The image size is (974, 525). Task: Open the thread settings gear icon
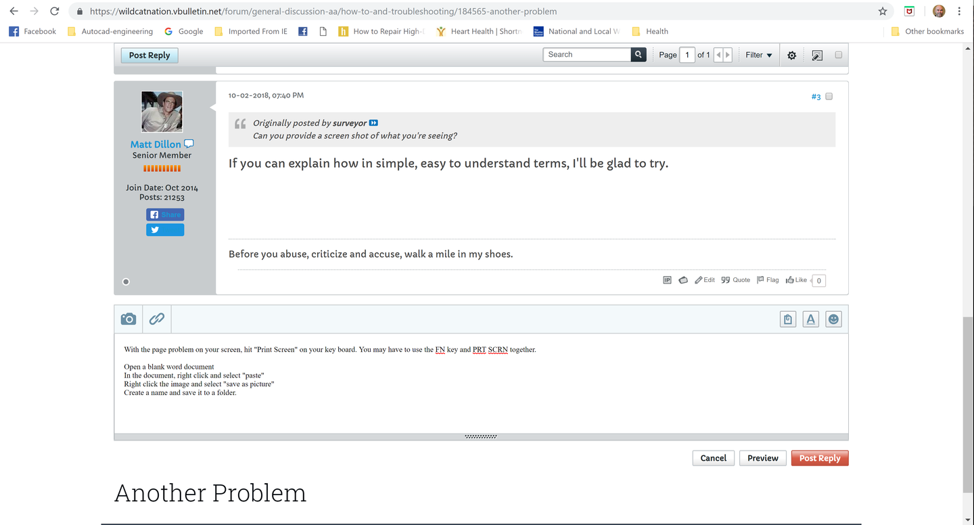(x=791, y=55)
